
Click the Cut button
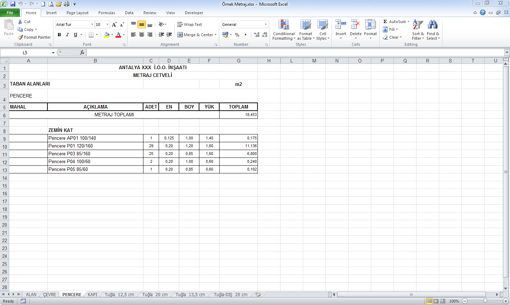[x=24, y=22]
